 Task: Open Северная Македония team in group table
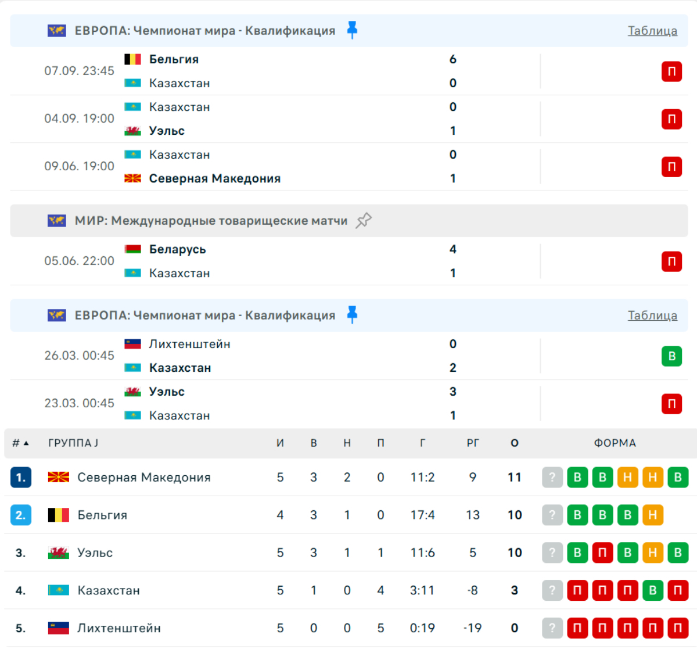pyautogui.click(x=143, y=478)
